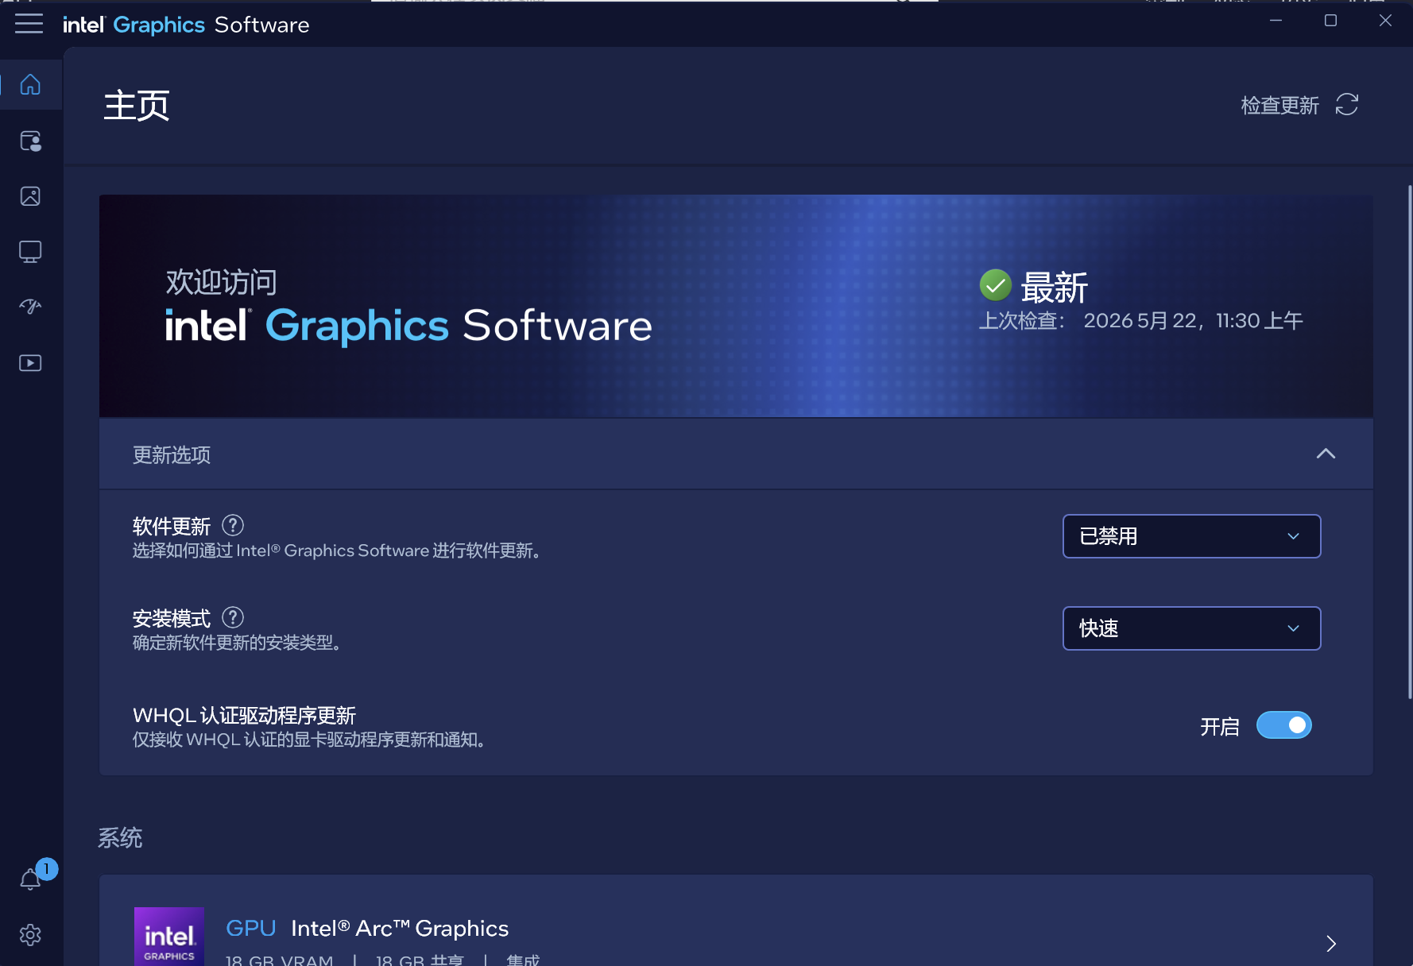Click the 更新选项 section header text
The height and width of the screenshot is (966, 1413).
point(172,455)
